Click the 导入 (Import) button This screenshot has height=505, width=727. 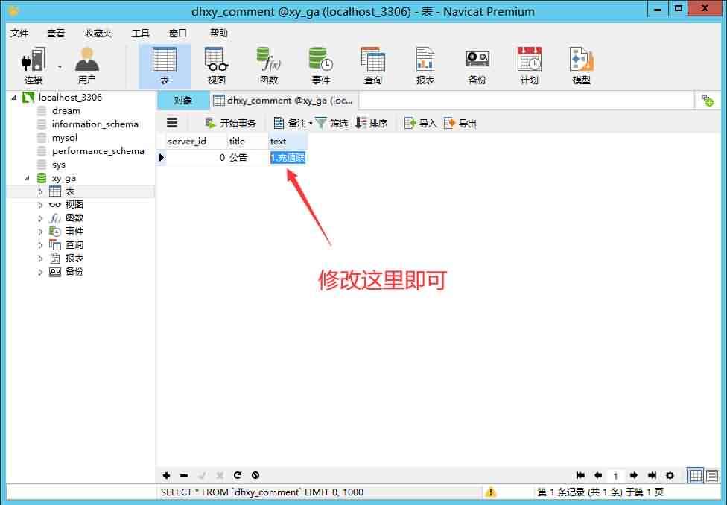(420, 123)
